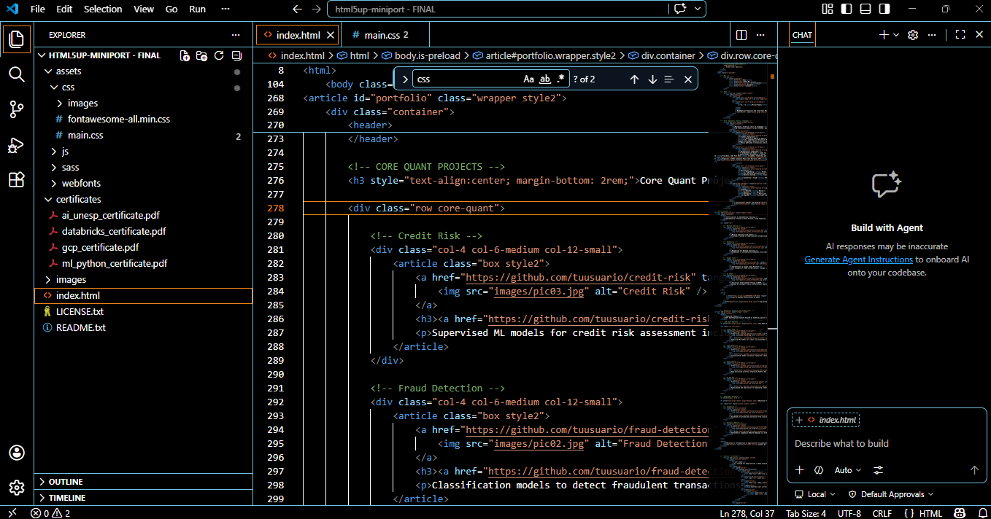
Task: Toggle Match Case in the find widget
Action: click(528, 78)
